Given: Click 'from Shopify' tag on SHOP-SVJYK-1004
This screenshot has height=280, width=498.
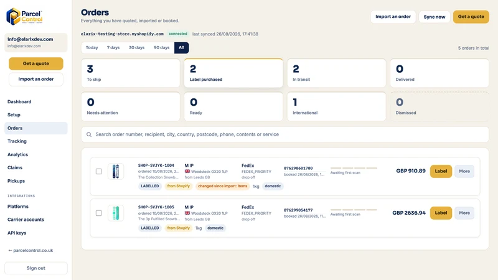Looking at the screenshot, I should (179, 186).
